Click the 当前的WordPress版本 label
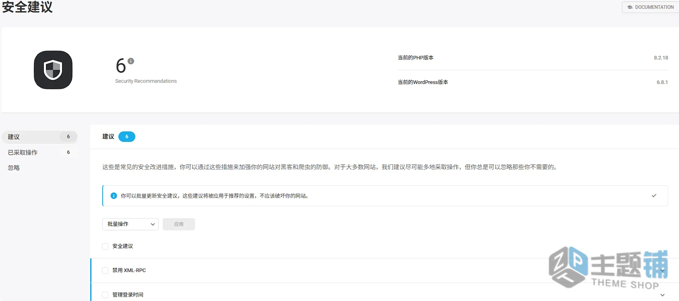 pyautogui.click(x=423, y=82)
